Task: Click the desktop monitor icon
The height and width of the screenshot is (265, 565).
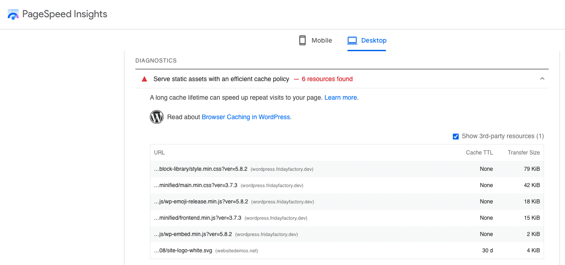Action: (x=352, y=40)
